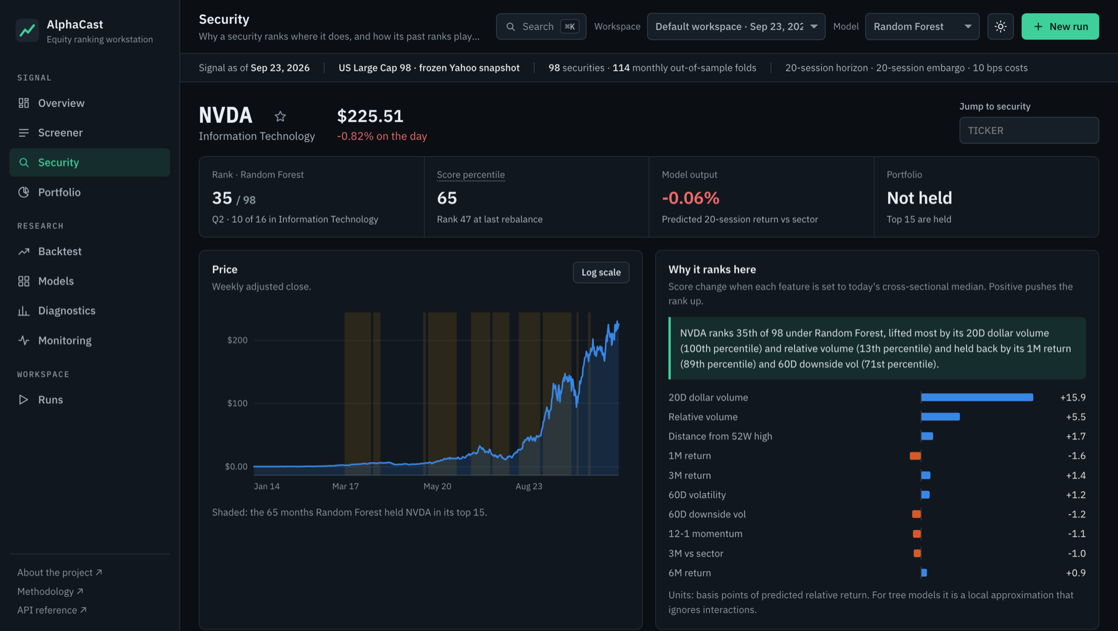Click the Distance from 52W high bar
The height and width of the screenshot is (631, 1118).
point(927,437)
